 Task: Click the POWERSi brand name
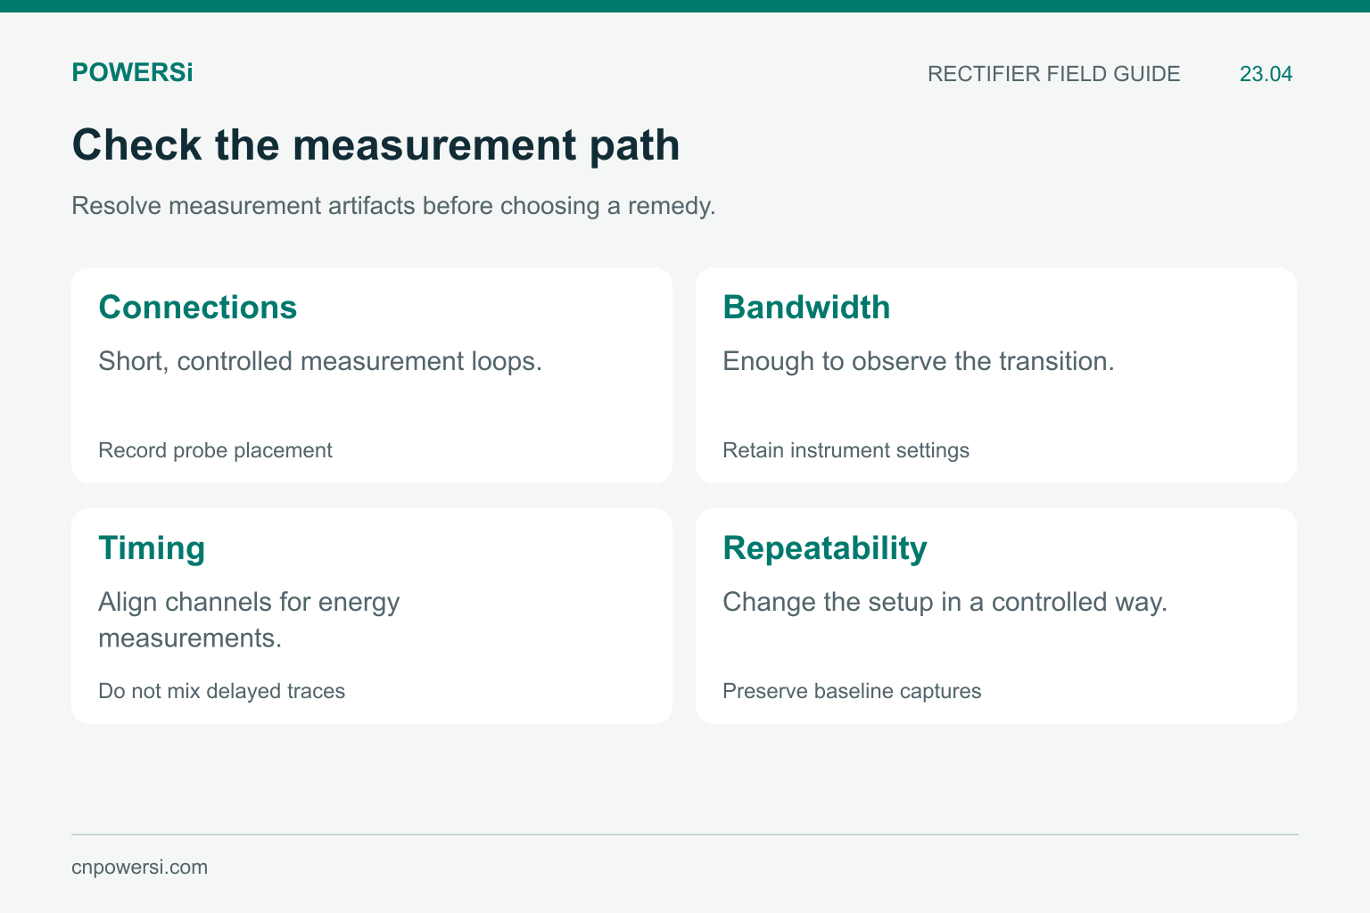click(132, 73)
